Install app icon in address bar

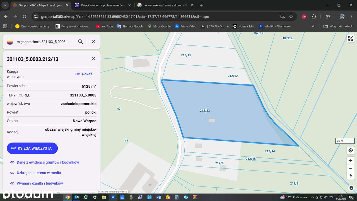click(x=283, y=17)
